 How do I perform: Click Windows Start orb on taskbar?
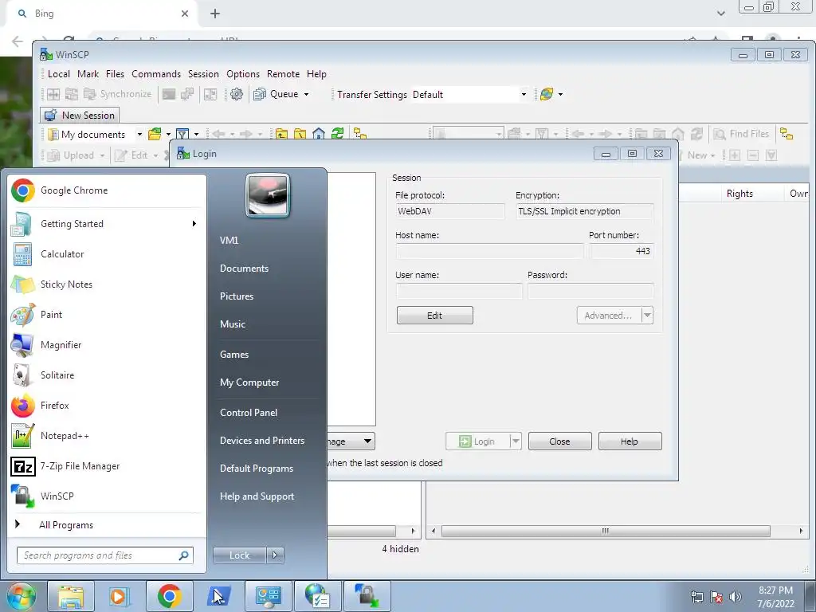[x=21, y=596]
